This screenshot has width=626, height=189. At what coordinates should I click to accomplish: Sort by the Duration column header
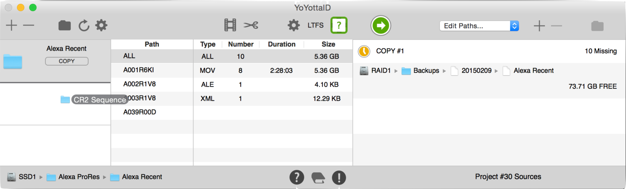coord(281,44)
